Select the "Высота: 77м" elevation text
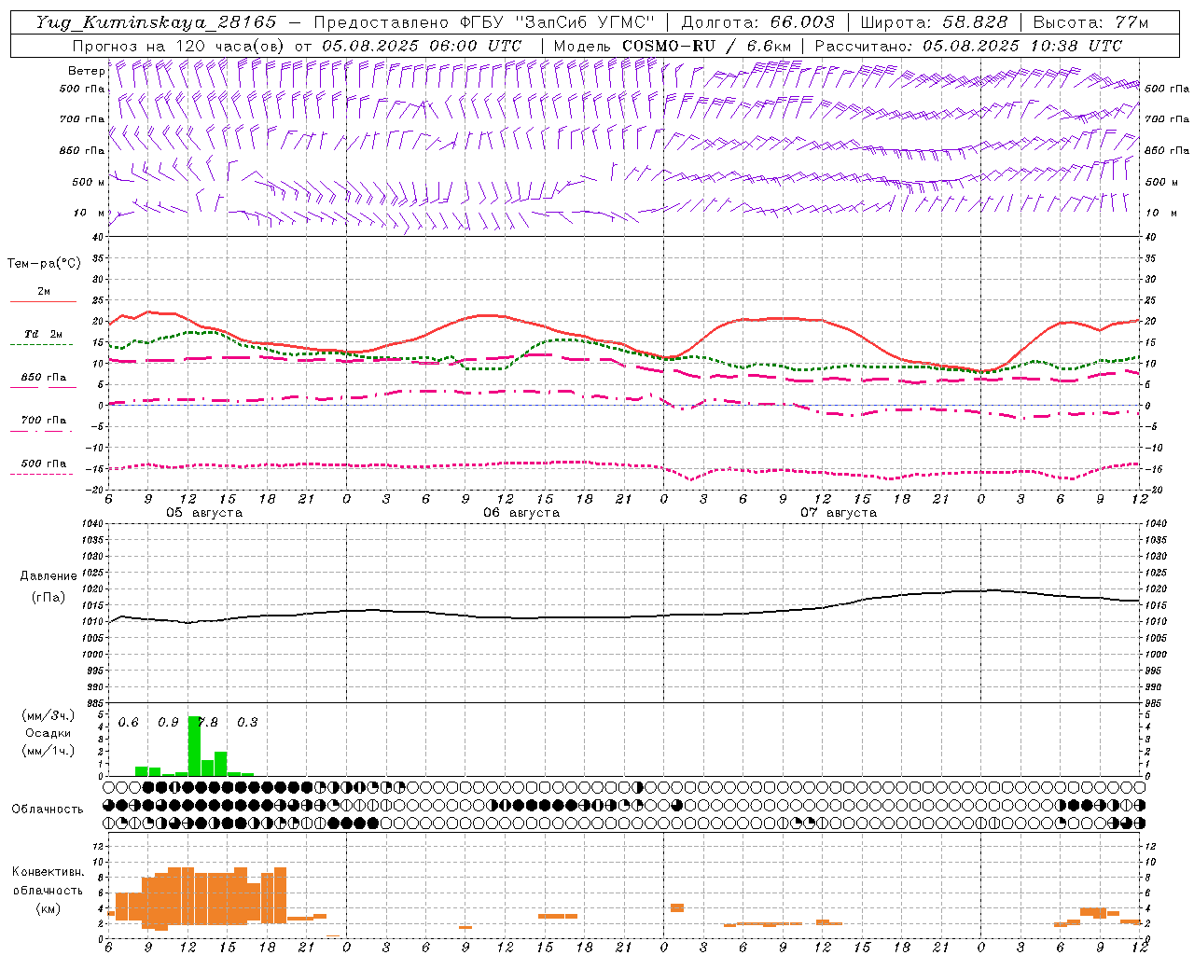 [1090, 22]
